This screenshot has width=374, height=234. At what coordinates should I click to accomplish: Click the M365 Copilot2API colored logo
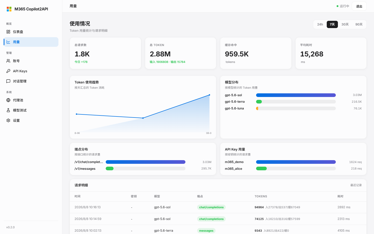(9, 9)
